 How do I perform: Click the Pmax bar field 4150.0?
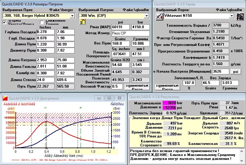141,27
